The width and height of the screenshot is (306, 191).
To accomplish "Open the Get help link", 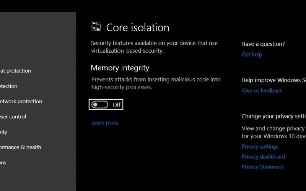I will (252, 54).
